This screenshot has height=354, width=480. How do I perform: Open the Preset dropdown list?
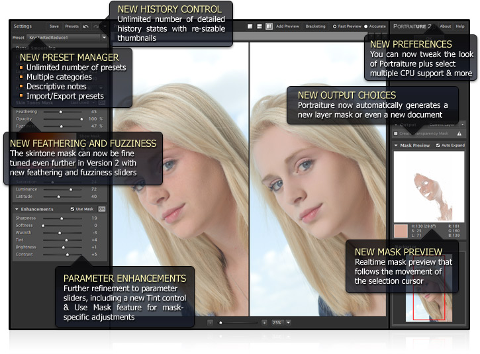tap(104, 38)
